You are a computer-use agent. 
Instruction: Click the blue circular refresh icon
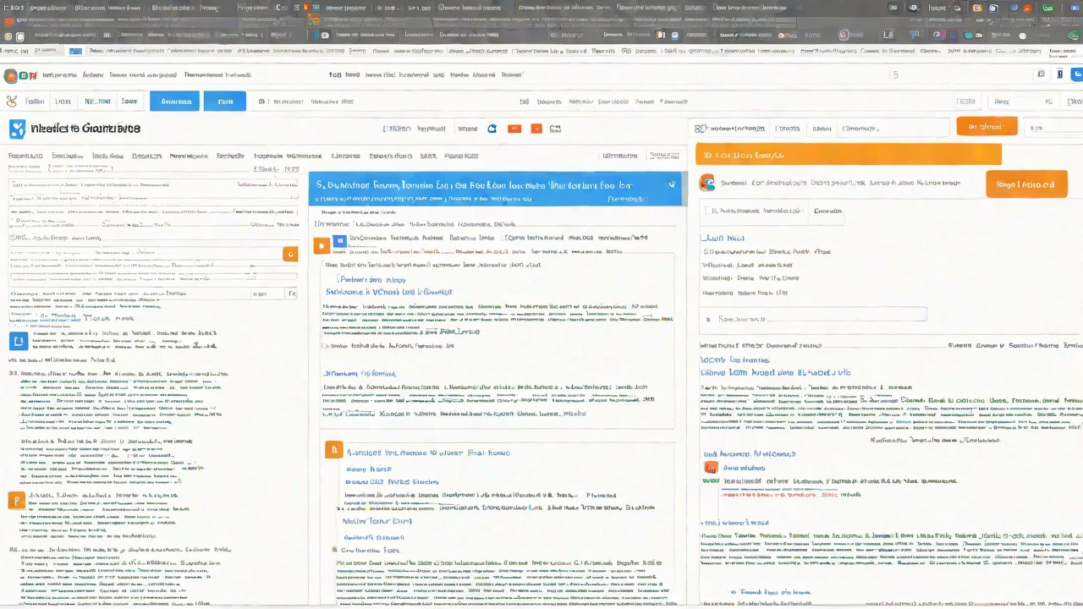pos(492,129)
